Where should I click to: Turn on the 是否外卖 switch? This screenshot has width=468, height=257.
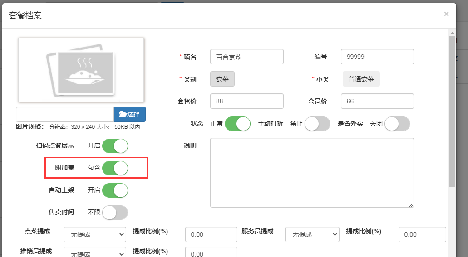pos(397,124)
